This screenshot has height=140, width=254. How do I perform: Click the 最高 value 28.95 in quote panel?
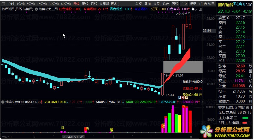click(240, 71)
